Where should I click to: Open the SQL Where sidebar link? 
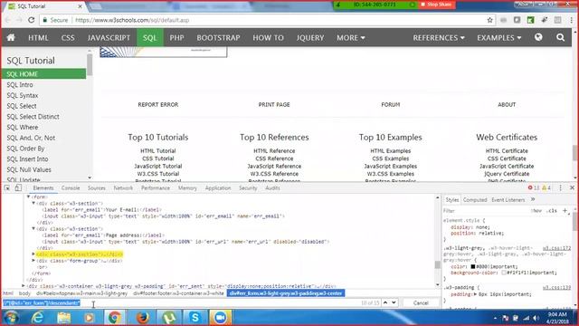pyautogui.click(x=22, y=127)
